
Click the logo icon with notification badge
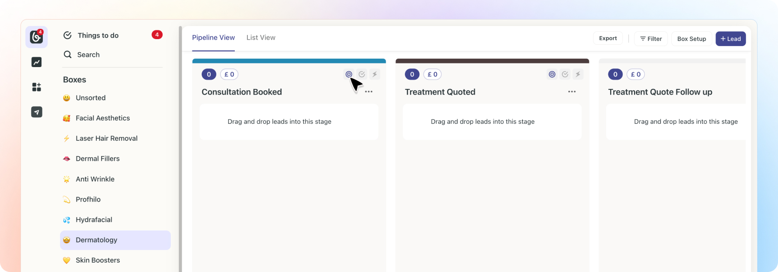point(36,37)
